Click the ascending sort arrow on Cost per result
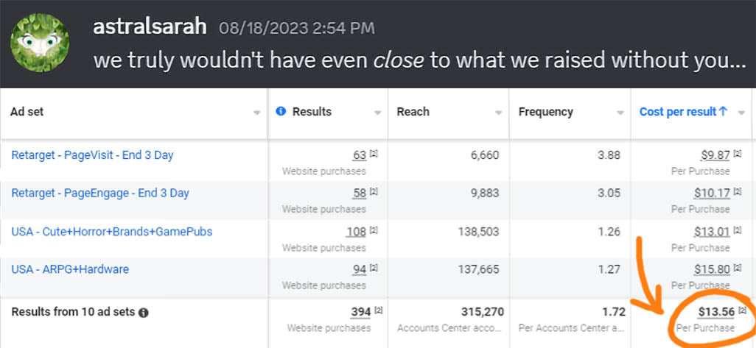The width and height of the screenshot is (756, 348). (x=724, y=112)
